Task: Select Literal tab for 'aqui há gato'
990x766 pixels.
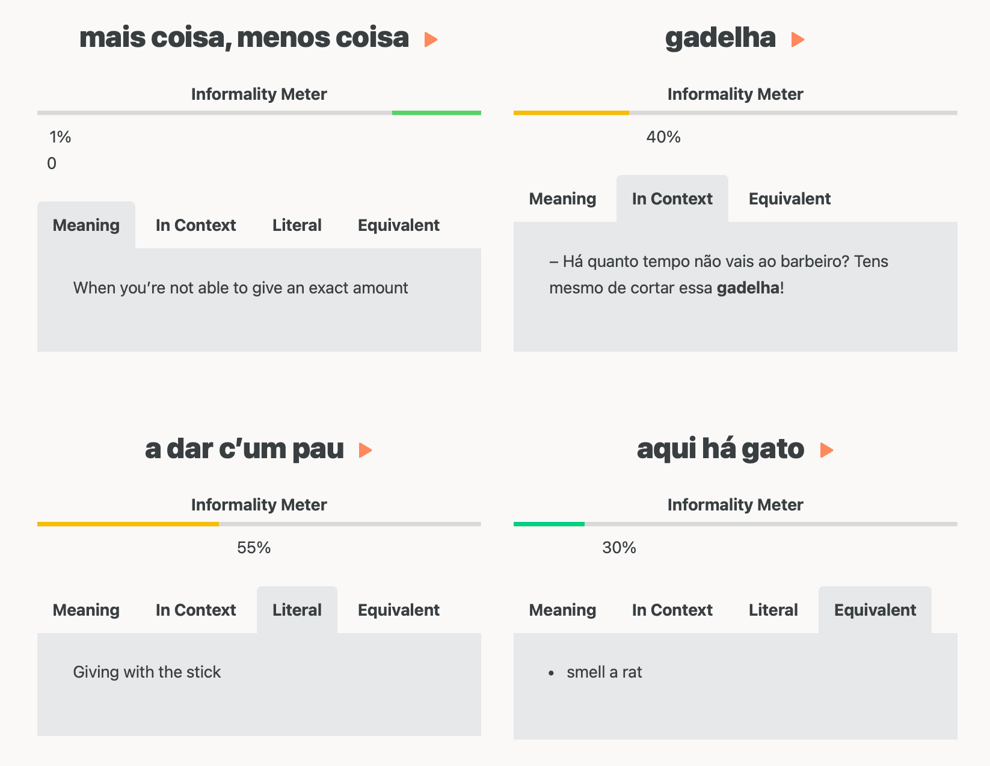Action: [x=773, y=610]
